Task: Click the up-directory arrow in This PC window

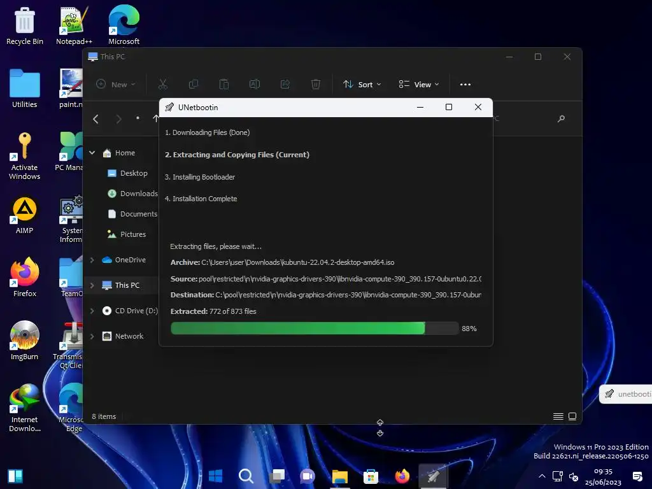Action: pos(155,119)
